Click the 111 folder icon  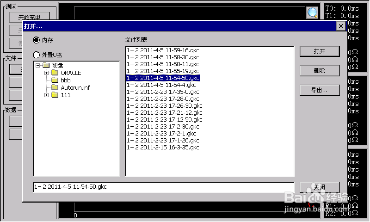(55, 95)
